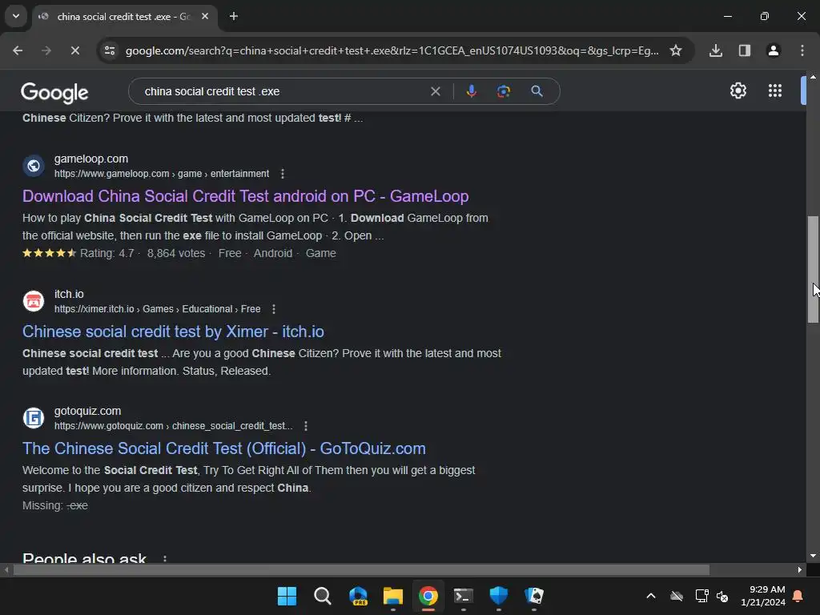This screenshot has width=820, height=615.
Task: Open the clock showing 9:29 AM
Action: 763,596
